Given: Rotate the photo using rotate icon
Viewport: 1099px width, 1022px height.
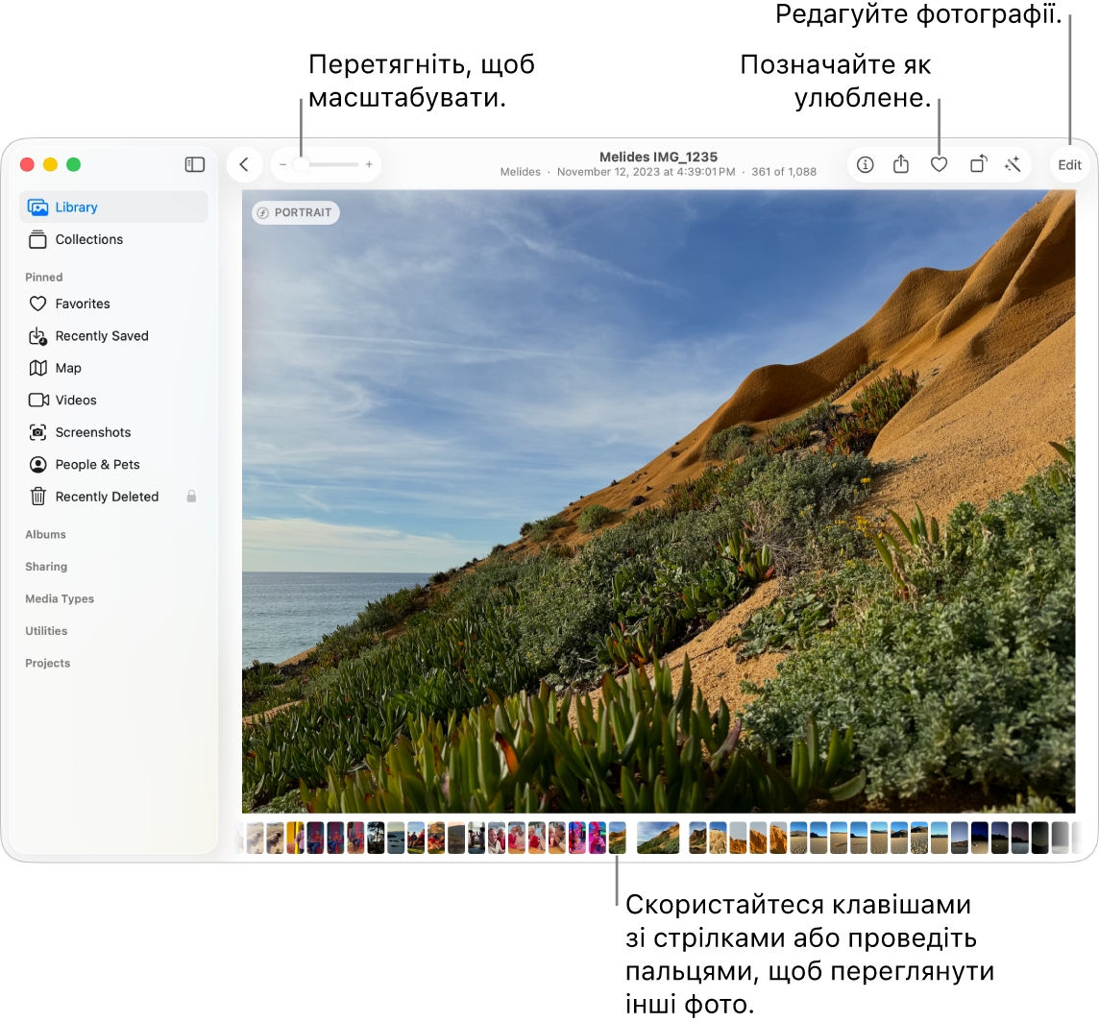Looking at the screenshot, I should (x=977, y=165).
